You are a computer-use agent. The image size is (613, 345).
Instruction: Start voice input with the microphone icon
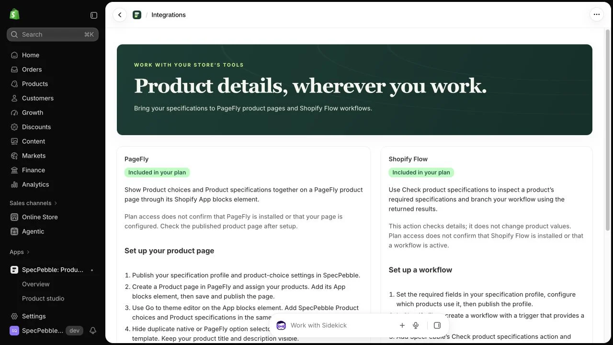[416, 325]
